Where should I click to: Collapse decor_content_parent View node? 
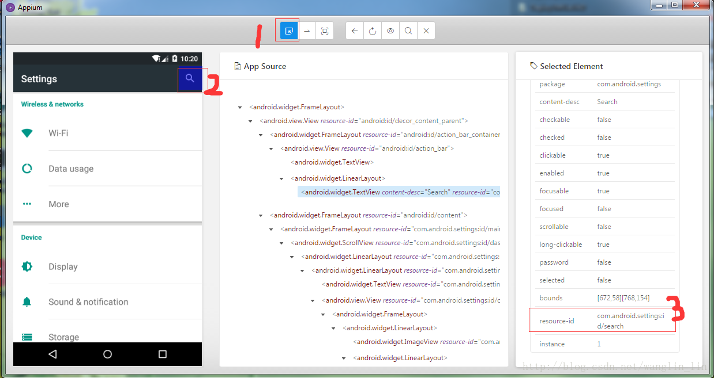[x=250, y=121]
